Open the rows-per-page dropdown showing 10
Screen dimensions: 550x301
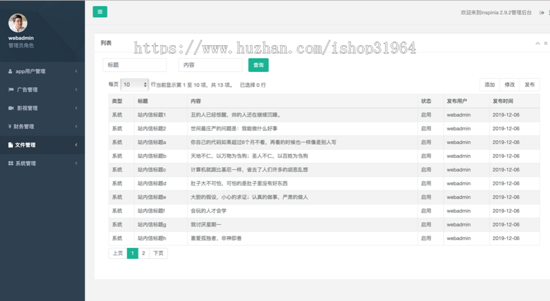pyautogui.click(x=134, y=84)
